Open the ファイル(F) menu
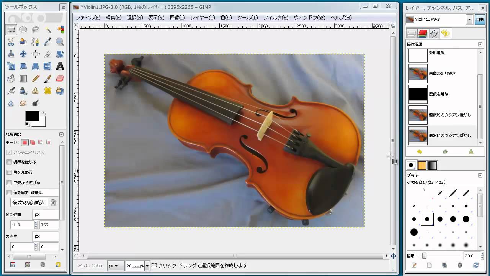Viewport: 490px width, 276px height. click(x=88, y=18)
